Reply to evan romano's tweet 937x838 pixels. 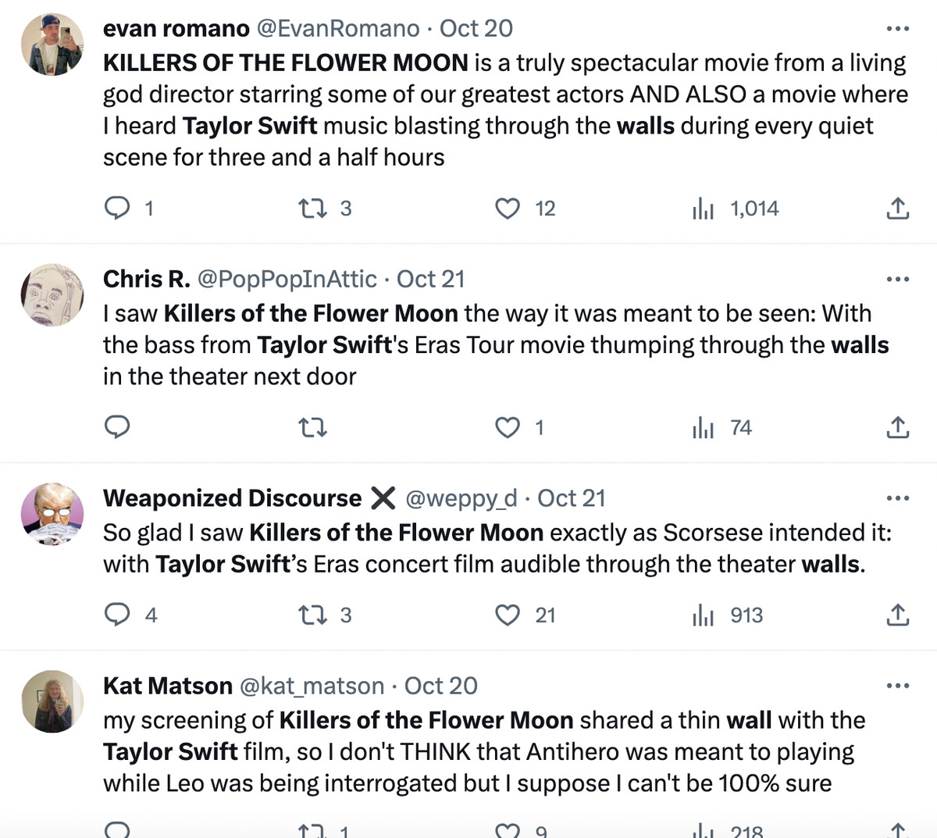tap(117, 209)
